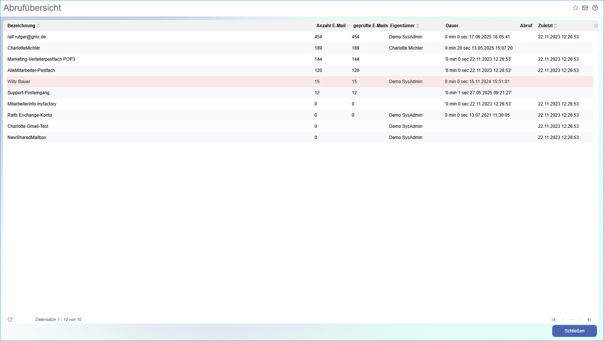
Task: Sort by Bezeichnung column
Action: point(22,26)
